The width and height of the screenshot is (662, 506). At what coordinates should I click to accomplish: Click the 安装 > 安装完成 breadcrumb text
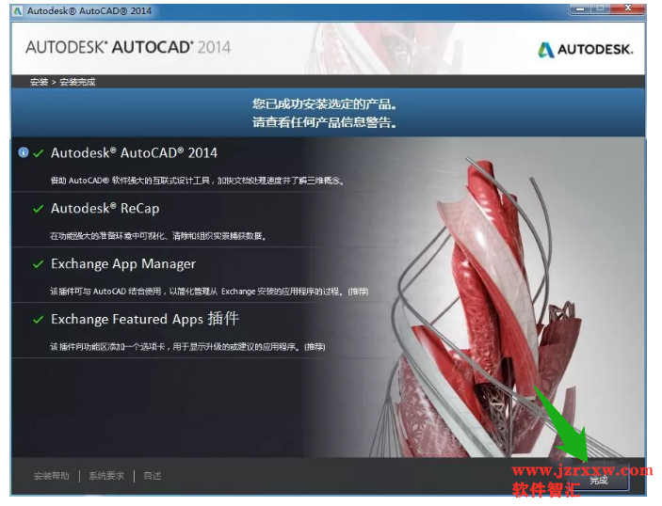click(62, 82)
